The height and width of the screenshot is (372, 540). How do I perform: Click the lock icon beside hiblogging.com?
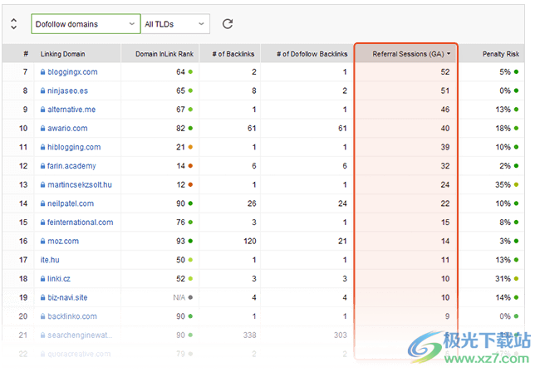[42, 147]
